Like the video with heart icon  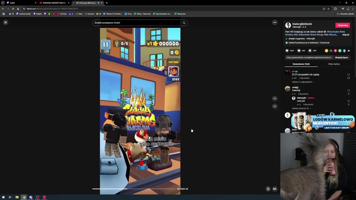287,51
